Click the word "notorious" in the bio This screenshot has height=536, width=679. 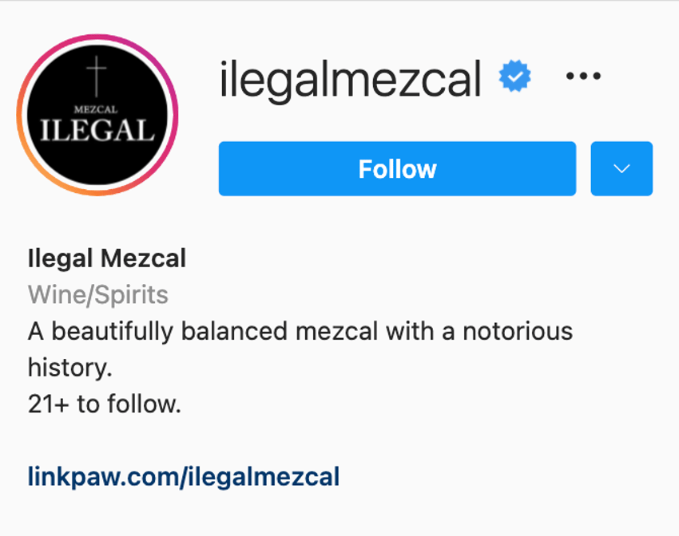pos(518,332)
